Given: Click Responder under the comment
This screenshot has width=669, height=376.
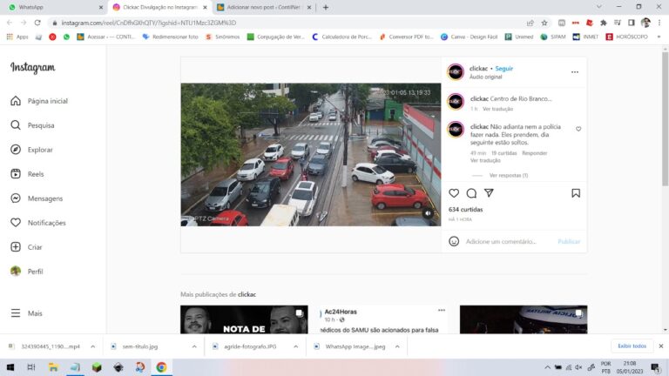Looking at the screenshot, I should pos(534,153).
